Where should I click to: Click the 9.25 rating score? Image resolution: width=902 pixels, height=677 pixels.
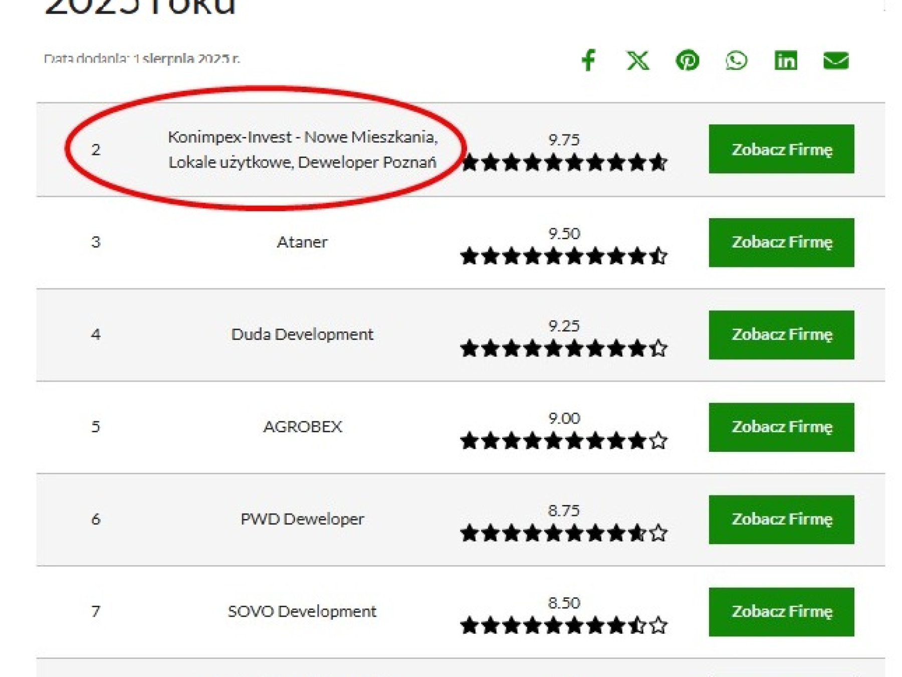point(564,326)
